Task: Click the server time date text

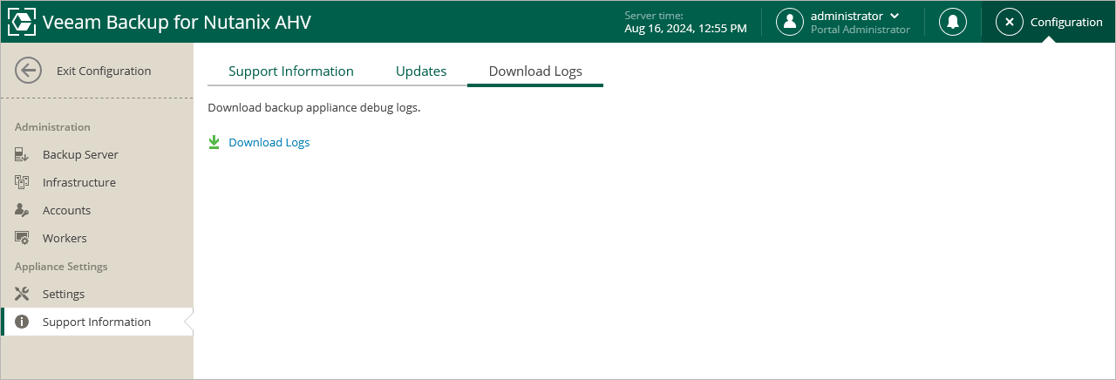Action: pyautogui.click(x=685, y=28)
